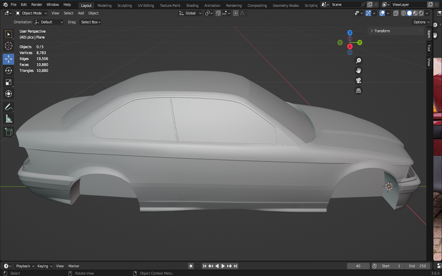Image resolution: width=442 pixels, height=276 pixels.
Task: Select the Move tool in toolbar
Action: pyautogui.click(x=8, y=59)
